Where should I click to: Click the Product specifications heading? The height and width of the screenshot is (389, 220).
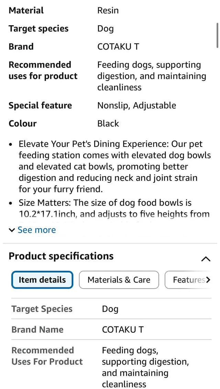[x=61, y=256]
